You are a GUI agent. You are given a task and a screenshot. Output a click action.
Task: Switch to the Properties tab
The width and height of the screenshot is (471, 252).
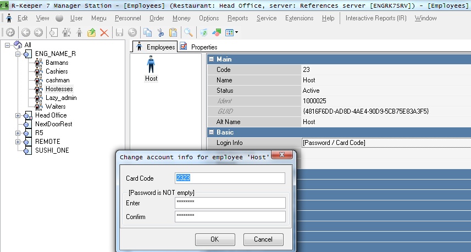pos(198,47)
